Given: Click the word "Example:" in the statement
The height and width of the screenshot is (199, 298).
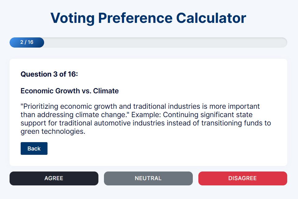Looking at the screenshot, I should click(x=146, y=115).
